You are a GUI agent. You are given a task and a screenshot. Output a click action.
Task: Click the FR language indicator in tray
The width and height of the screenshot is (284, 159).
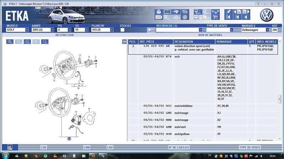209,155
